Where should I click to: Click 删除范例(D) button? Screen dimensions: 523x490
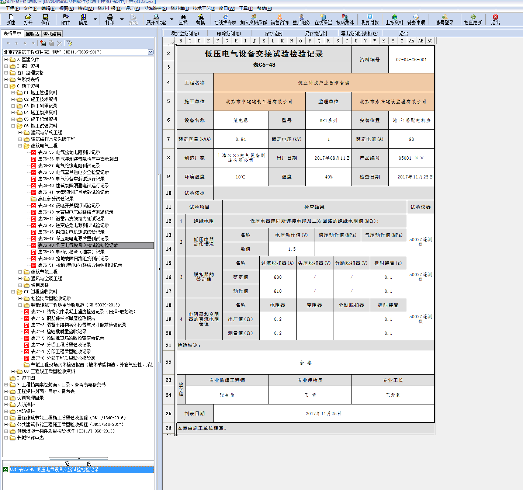[229, 34]
